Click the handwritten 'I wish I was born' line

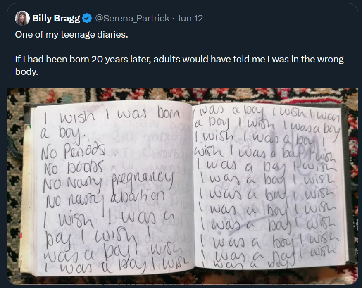(112, 114)
